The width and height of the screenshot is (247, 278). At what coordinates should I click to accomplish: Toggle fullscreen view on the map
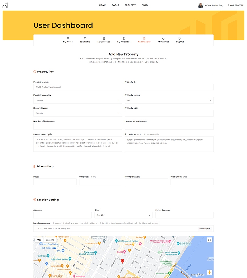[209, 240]
